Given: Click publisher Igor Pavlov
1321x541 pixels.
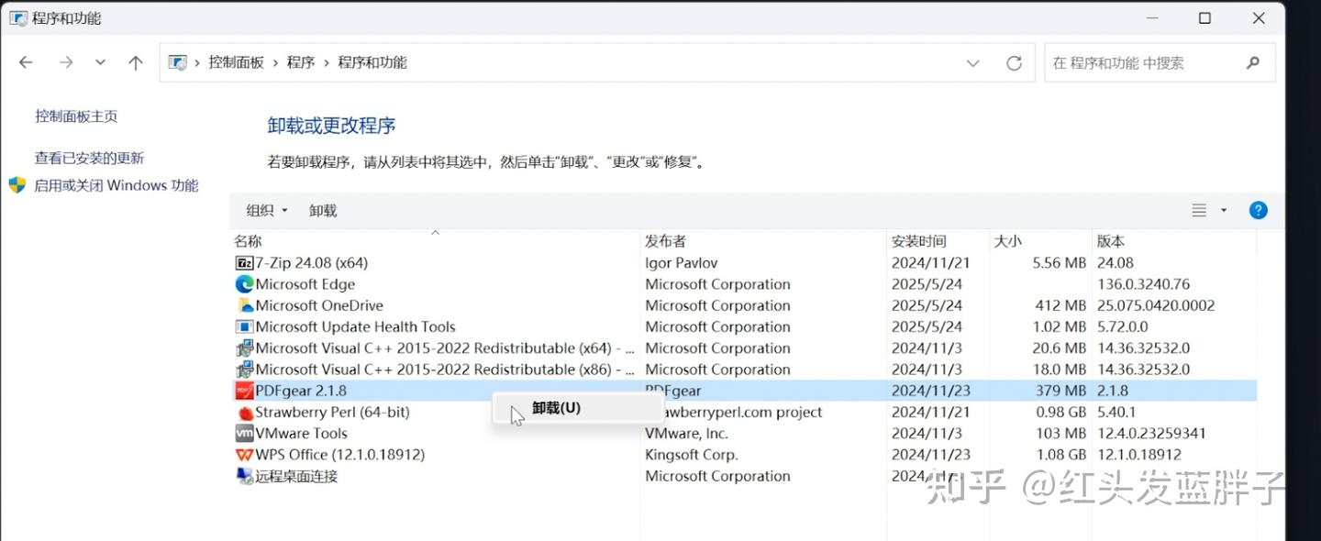Looking at the screenshot, I should click(682, 262).
